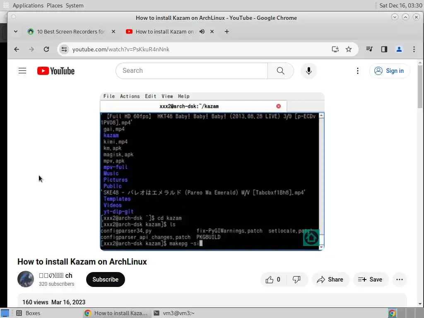Click Sign in button
This screenshot has height=318, width=424.
tap(390, 71)
